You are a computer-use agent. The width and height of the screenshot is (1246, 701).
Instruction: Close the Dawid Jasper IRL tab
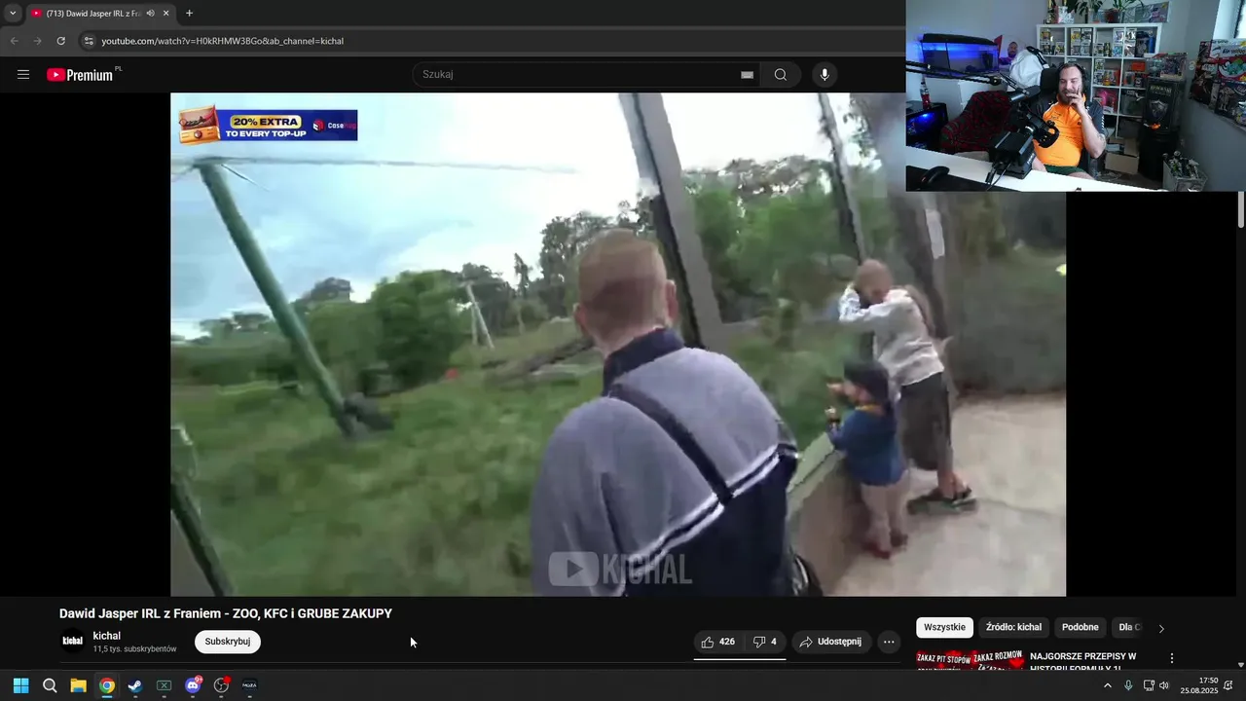point(166,14)
